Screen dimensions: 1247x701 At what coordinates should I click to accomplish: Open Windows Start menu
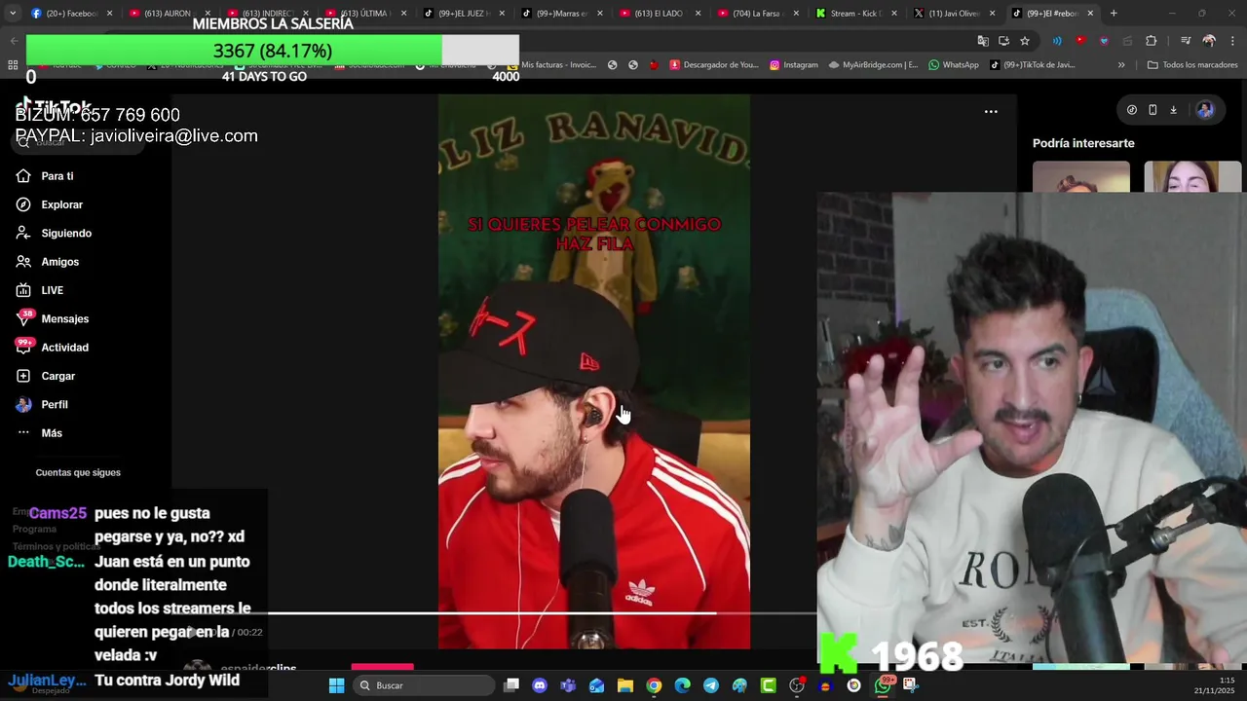tap(336, 685)
